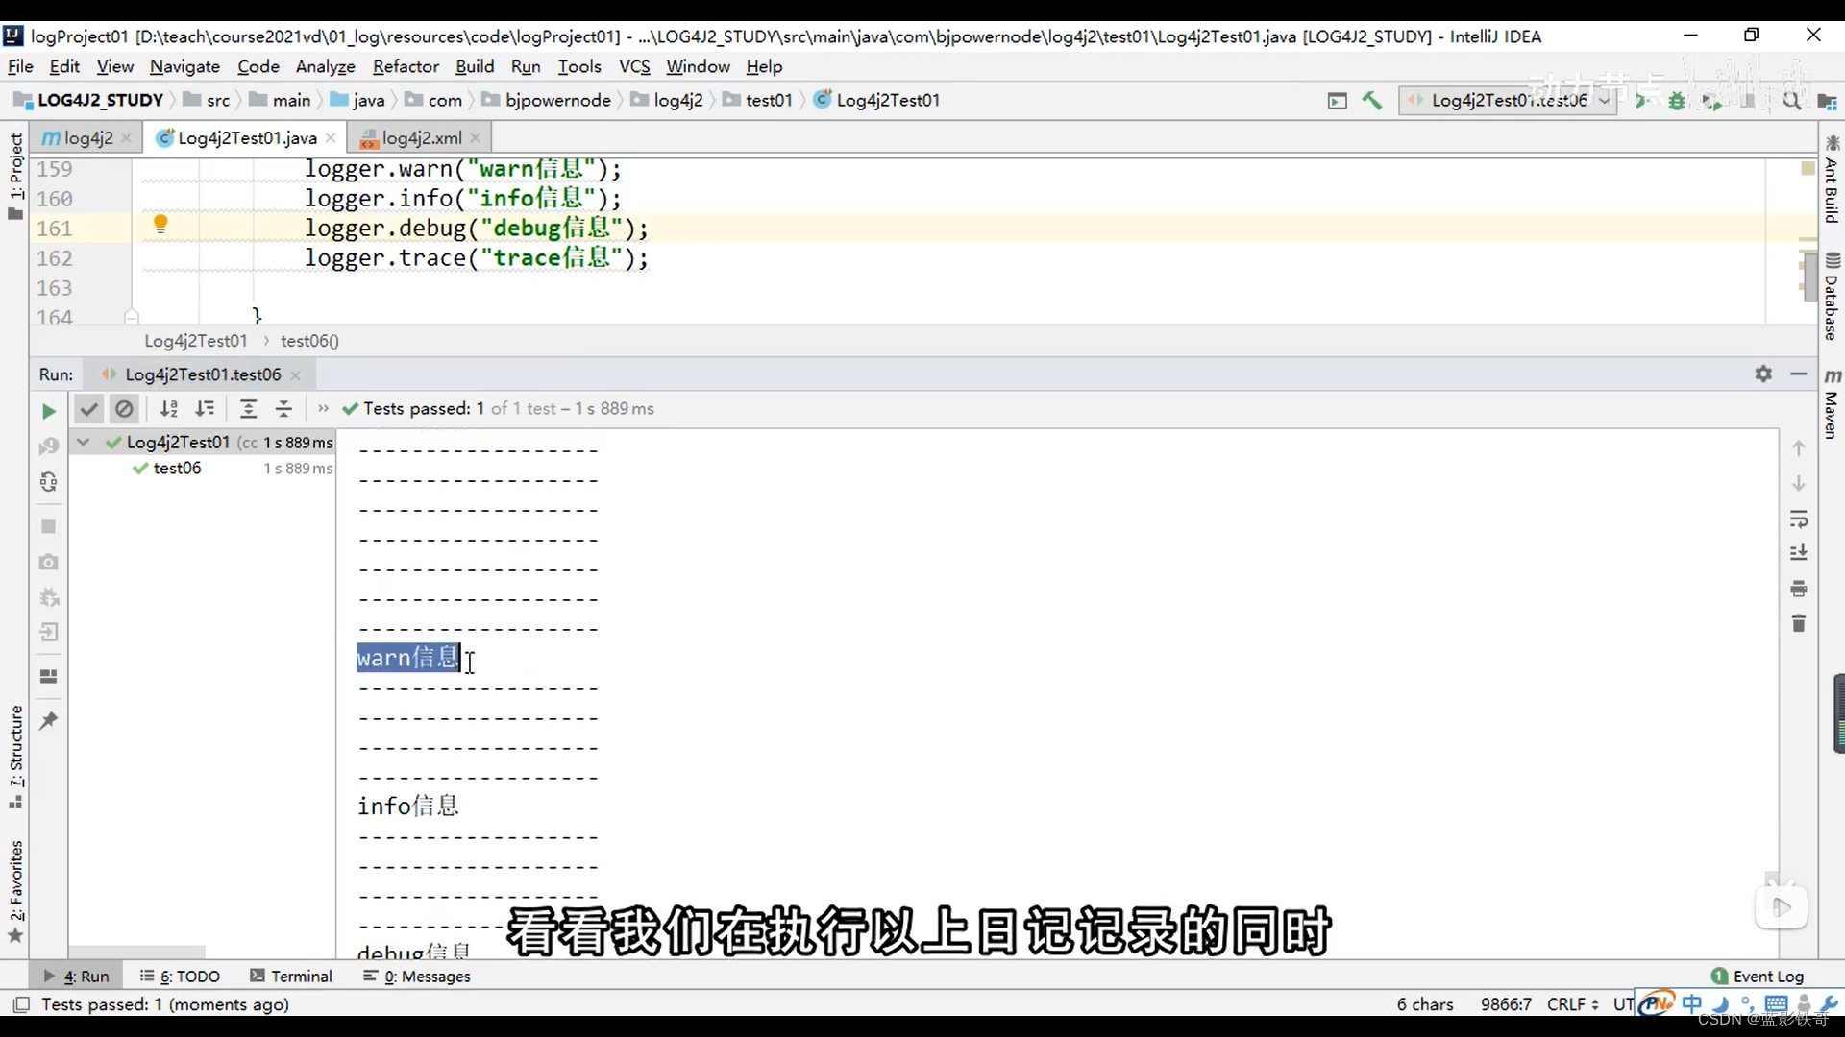
Task: Clear console with trash icon
Action: [1799, 624]
